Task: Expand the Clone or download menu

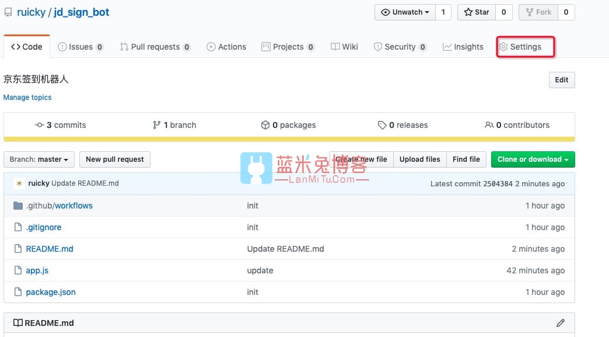Action: coord(533,159)
